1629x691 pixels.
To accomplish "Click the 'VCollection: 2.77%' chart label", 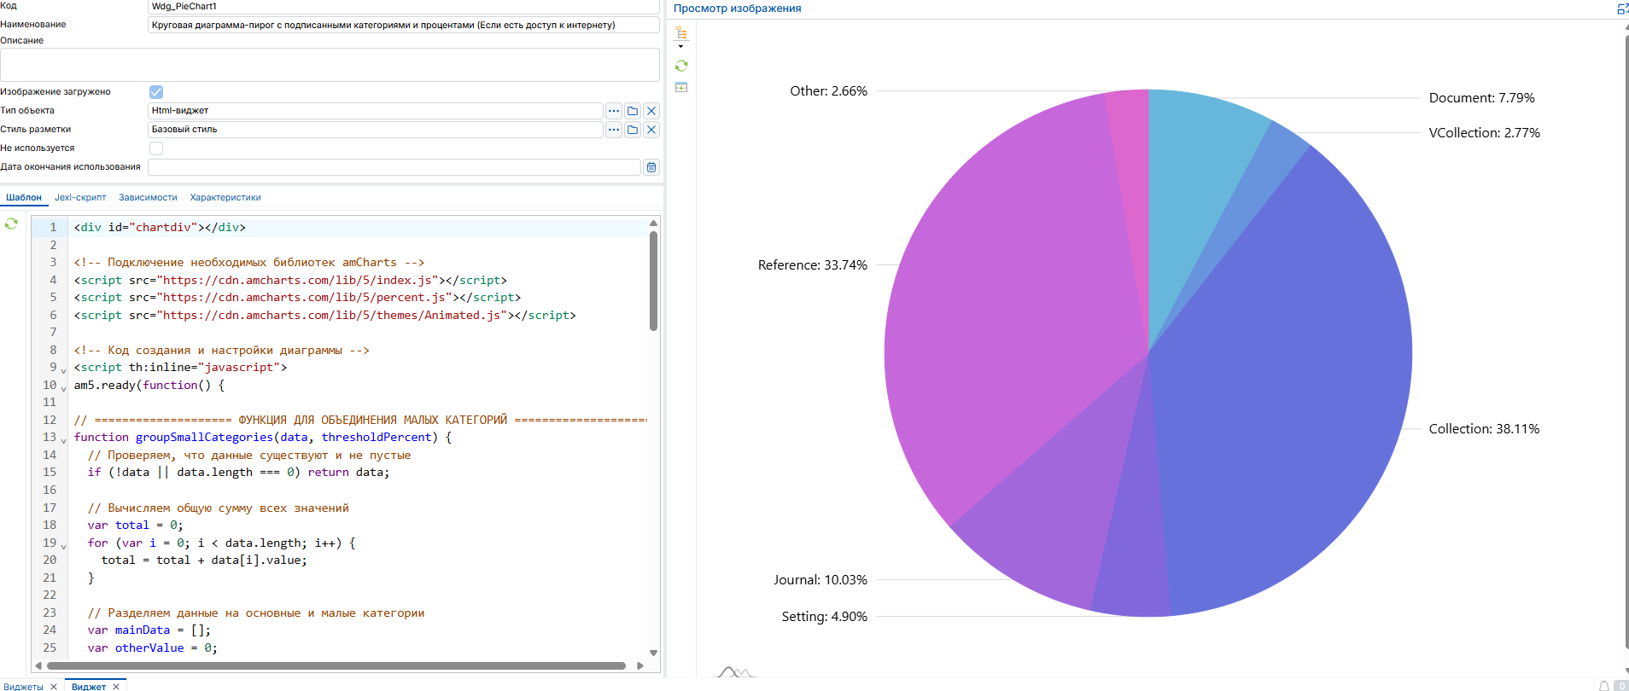I will 1485,133.
